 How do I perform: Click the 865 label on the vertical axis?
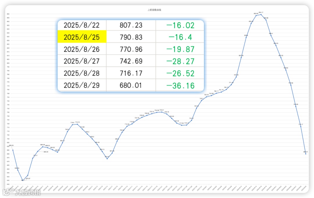(x=8, y=14)
